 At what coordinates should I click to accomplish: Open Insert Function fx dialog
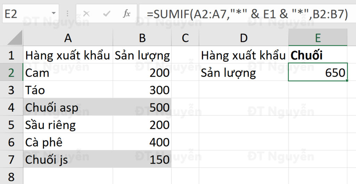point(127,14)
